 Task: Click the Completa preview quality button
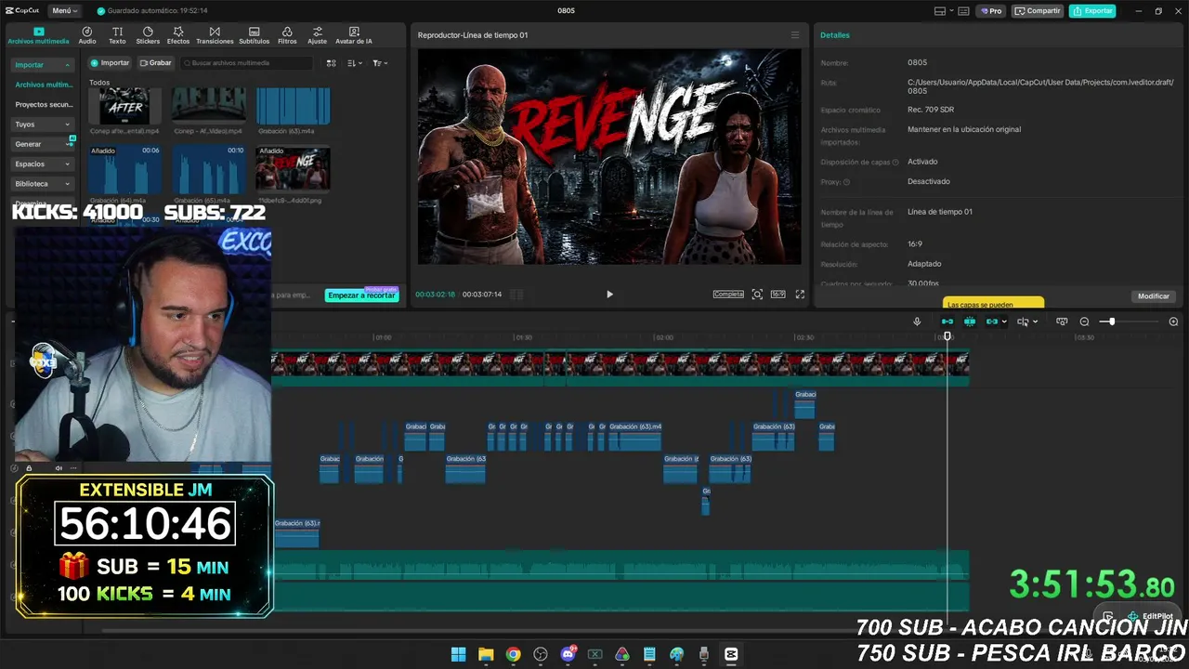click(728, 295)
